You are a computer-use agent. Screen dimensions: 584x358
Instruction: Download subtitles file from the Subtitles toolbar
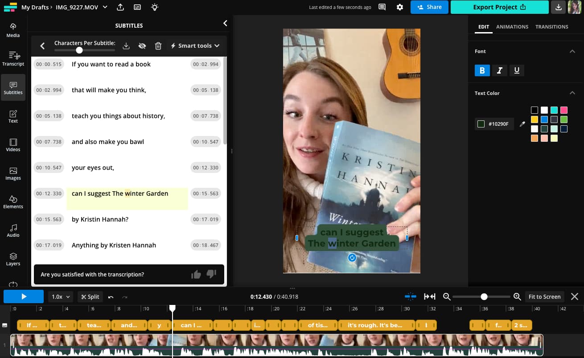[x=126, y=45]
